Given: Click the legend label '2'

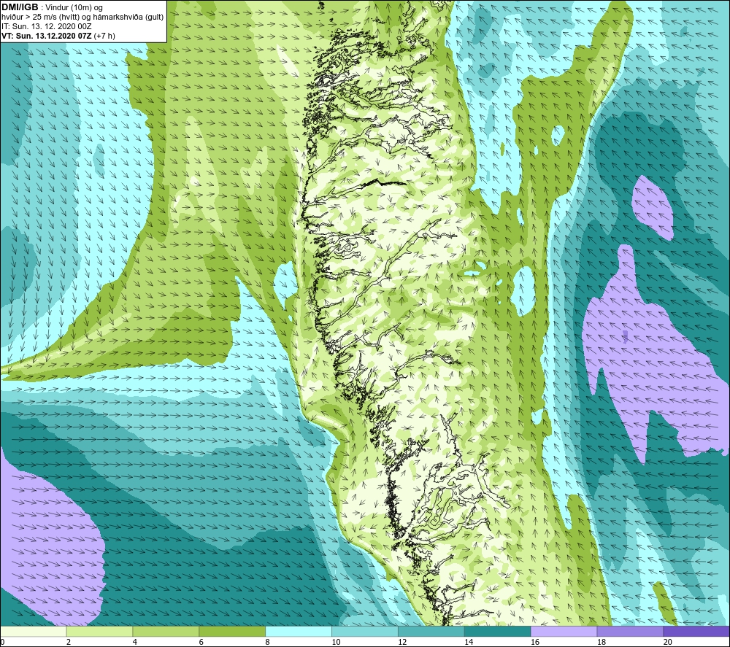Looking at the screenshot, I should [x=69, y=643].
